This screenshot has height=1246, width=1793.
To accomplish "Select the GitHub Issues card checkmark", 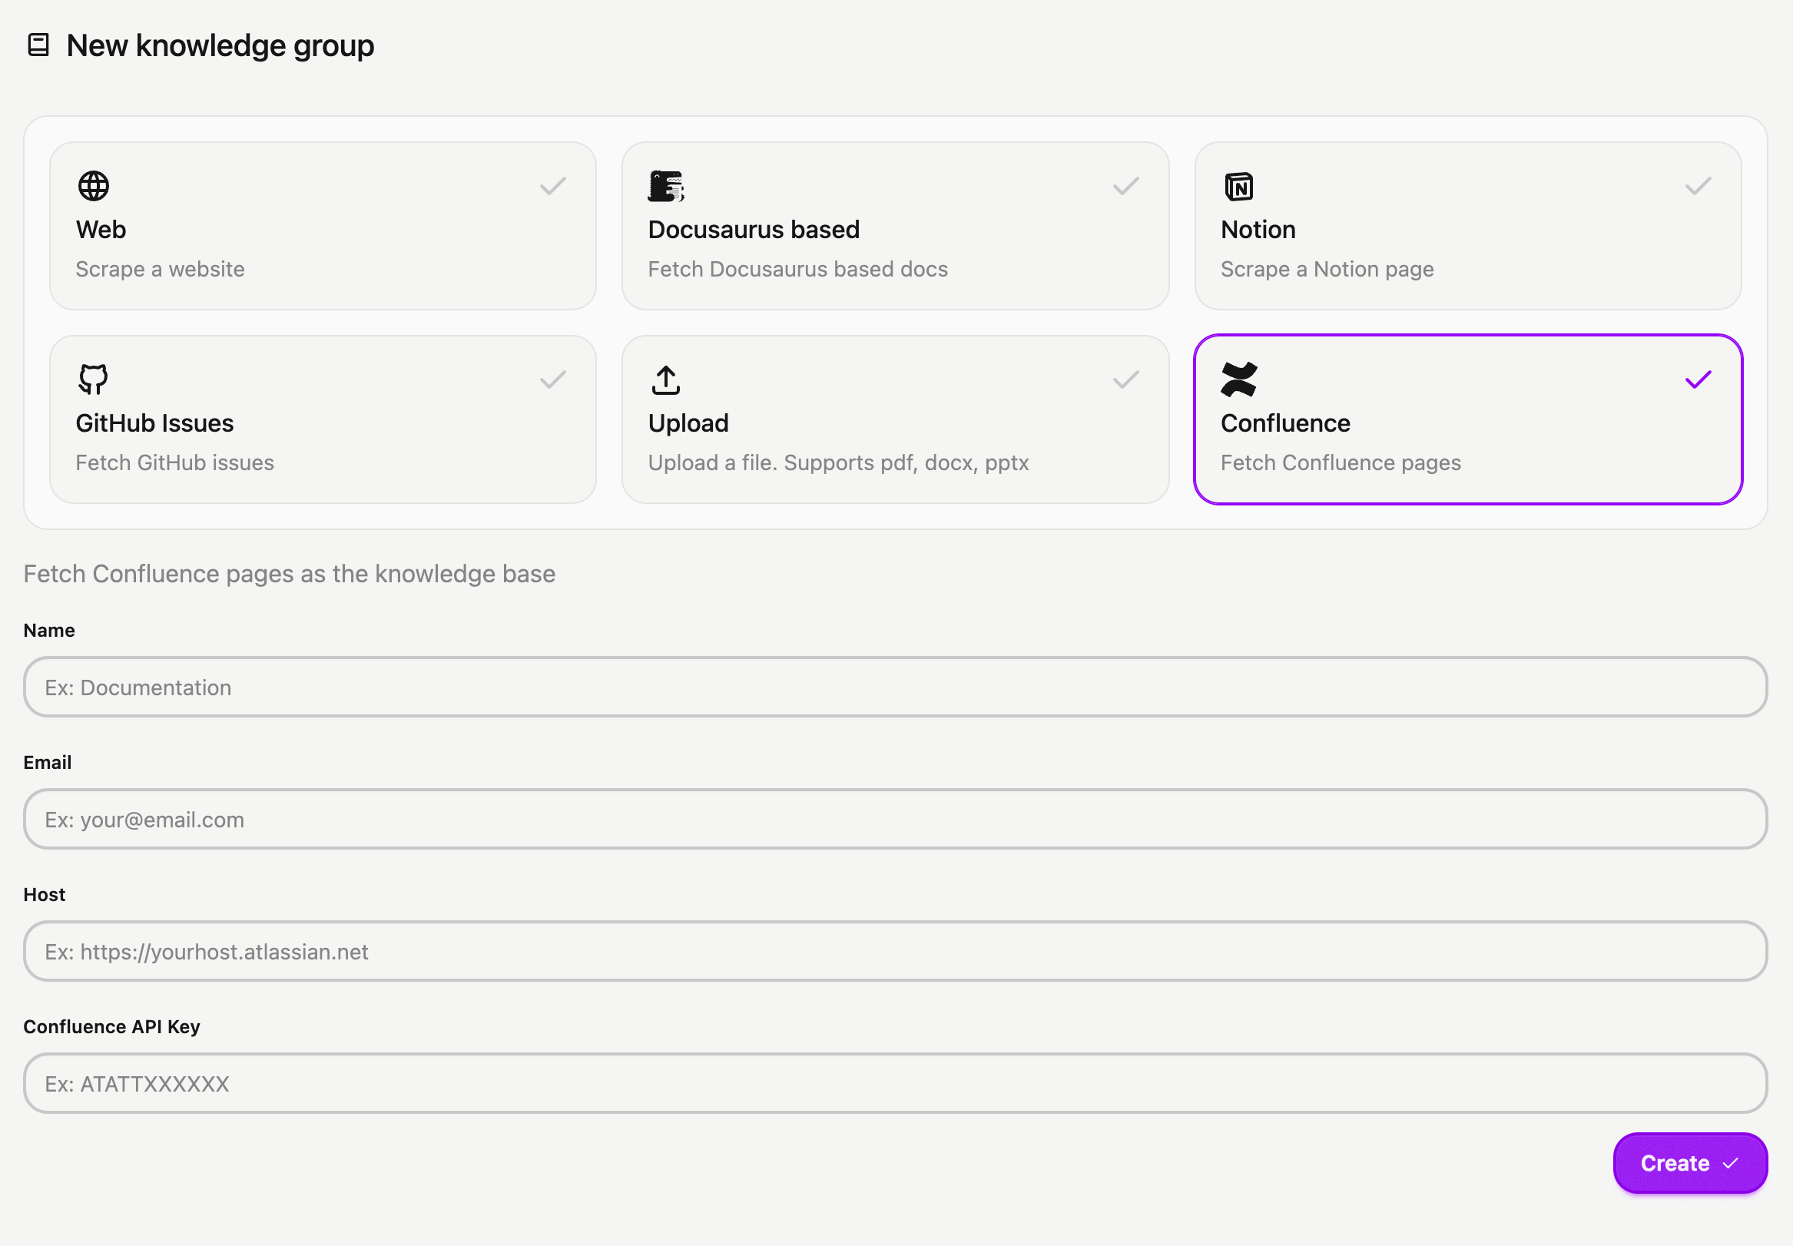I will 552,379.
